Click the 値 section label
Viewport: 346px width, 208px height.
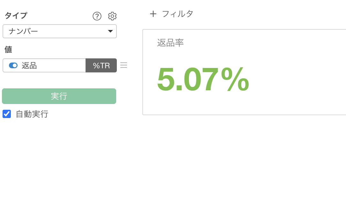8,49
